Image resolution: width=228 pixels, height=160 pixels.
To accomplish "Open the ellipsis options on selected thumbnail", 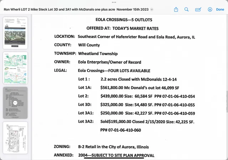I will coord(15,103).
